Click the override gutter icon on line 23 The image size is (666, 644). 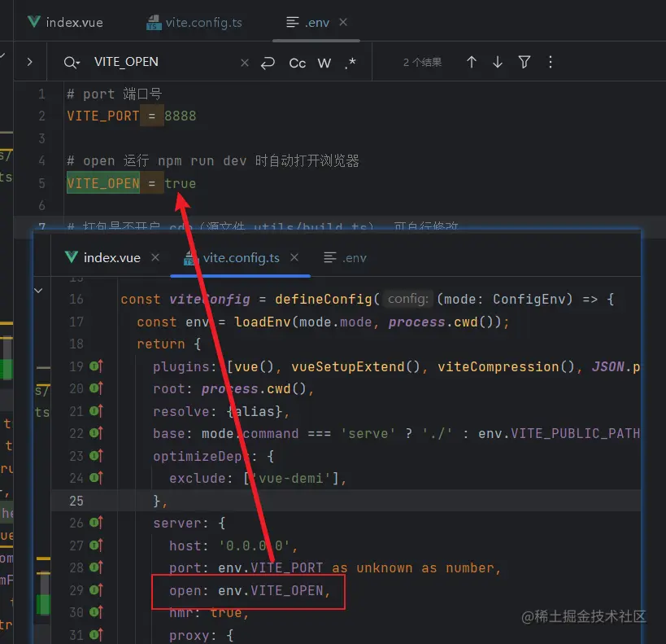click(x=97, y=456)
